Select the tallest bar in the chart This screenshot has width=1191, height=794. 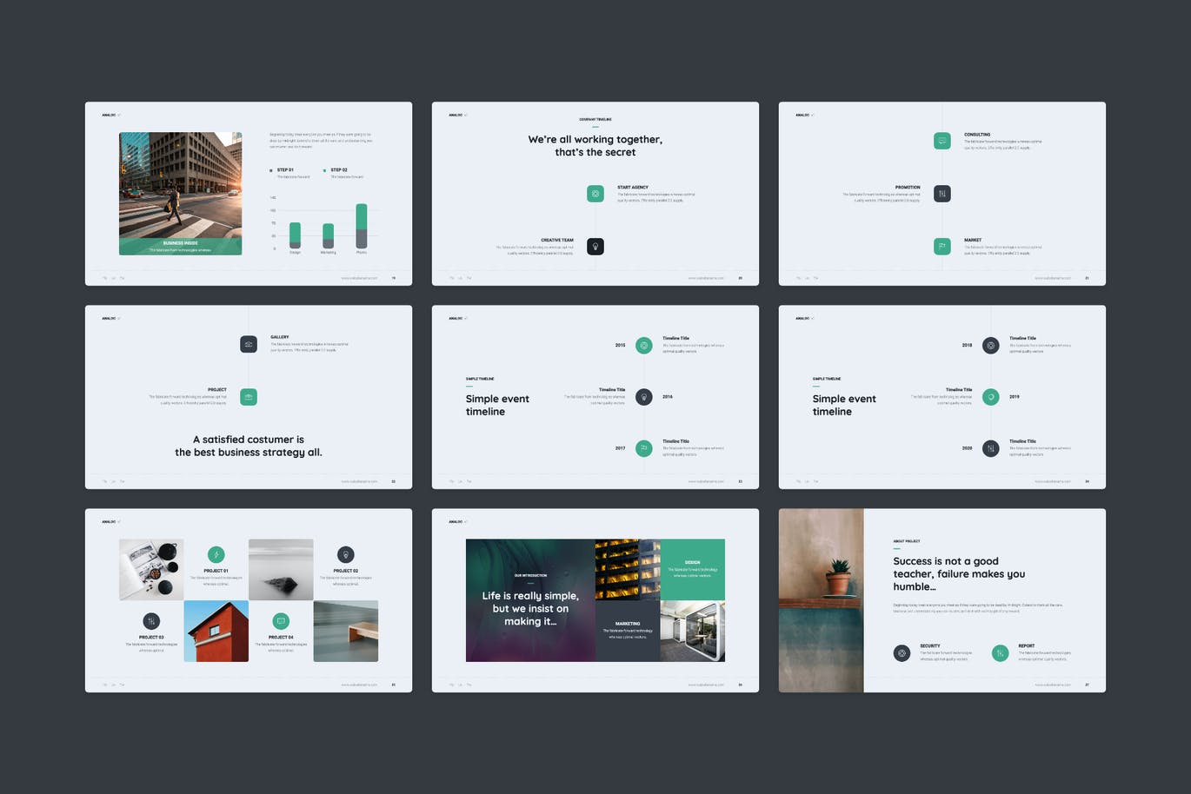click(362, 227)
